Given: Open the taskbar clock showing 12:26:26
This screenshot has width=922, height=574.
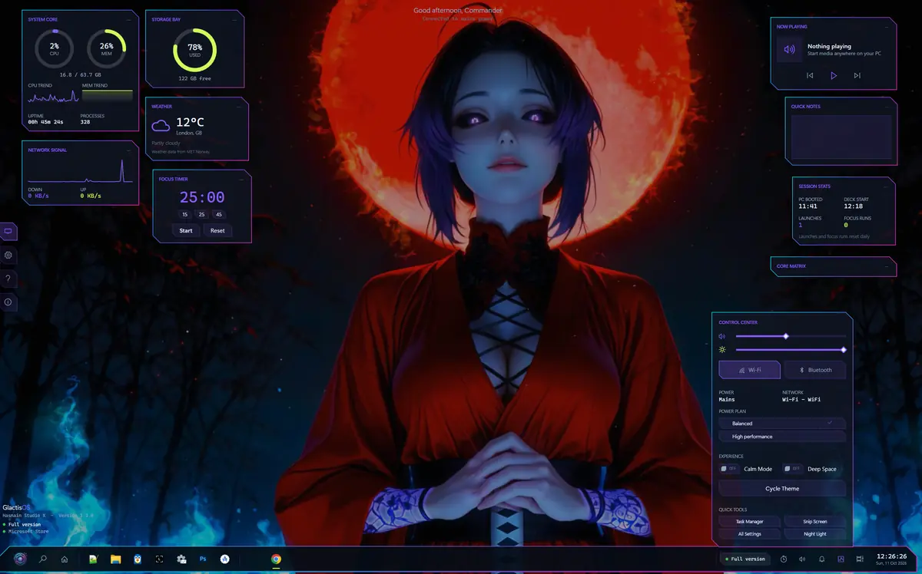Looking at the screenshot, I should pos(891,556).
